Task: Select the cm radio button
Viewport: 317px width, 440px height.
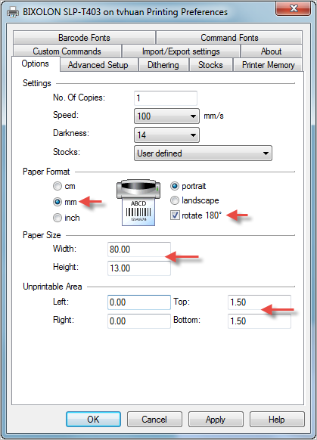Action: pos(57,186)
